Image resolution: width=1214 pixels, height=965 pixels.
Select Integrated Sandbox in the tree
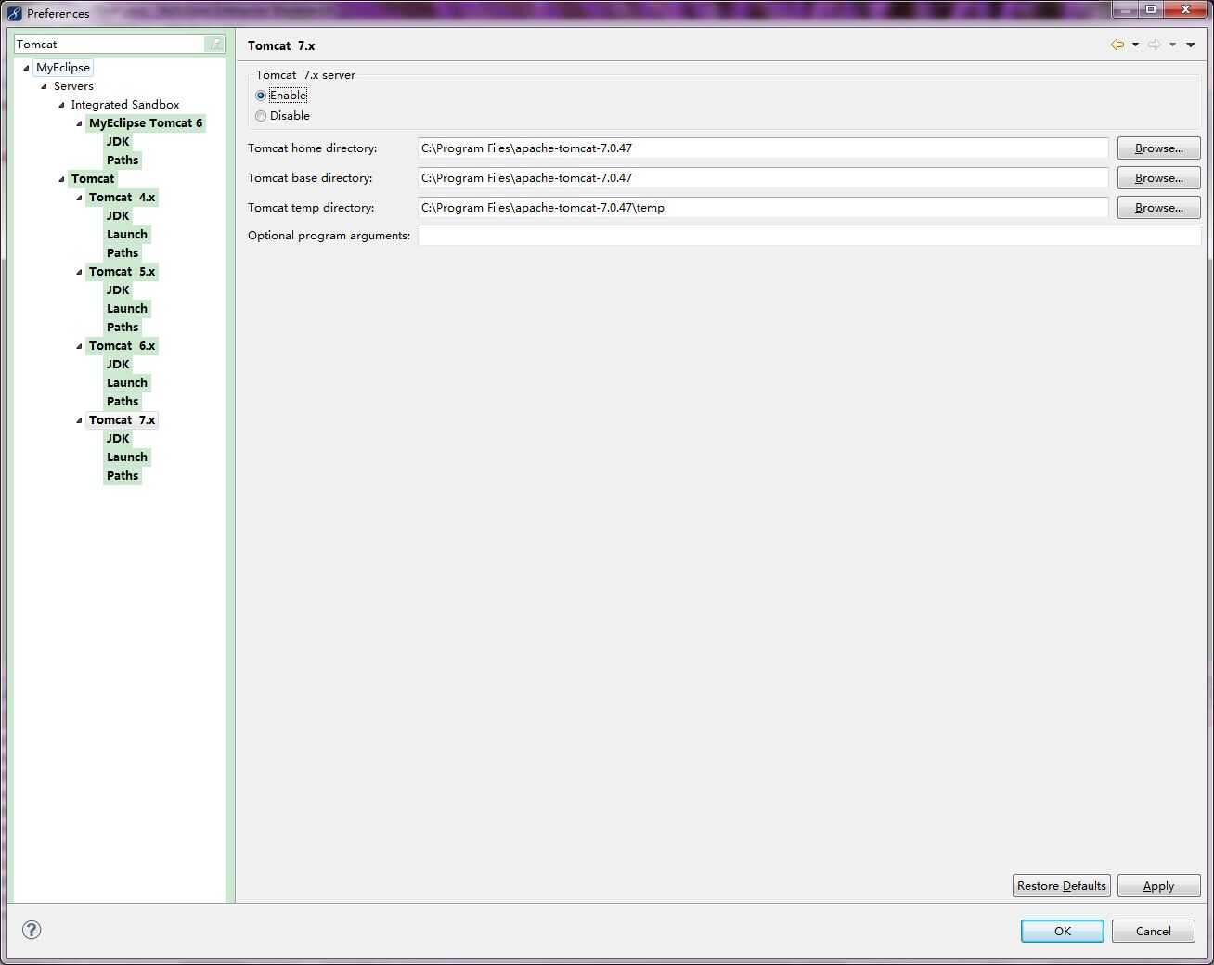(x=125, y=105)
